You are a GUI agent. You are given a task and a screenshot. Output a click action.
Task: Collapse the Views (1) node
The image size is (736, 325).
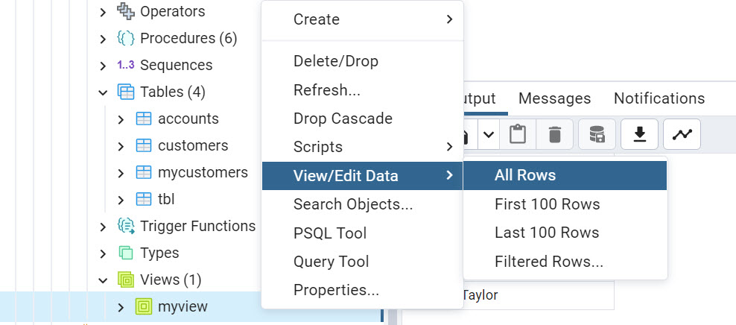[104, 280]
